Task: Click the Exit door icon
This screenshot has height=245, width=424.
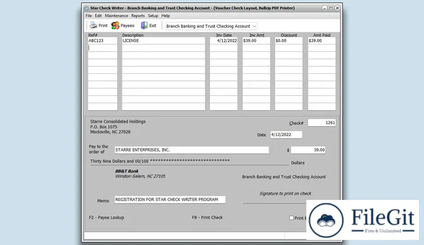Action: point(144,25)
